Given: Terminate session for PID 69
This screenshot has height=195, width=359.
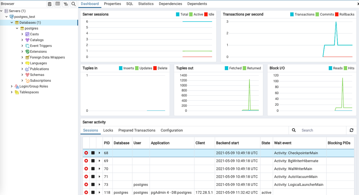Looking at the screenshot, I should coord(86,161).
